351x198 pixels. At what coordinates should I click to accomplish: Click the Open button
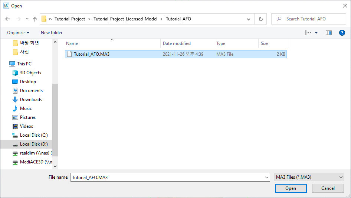coord(291,188)
